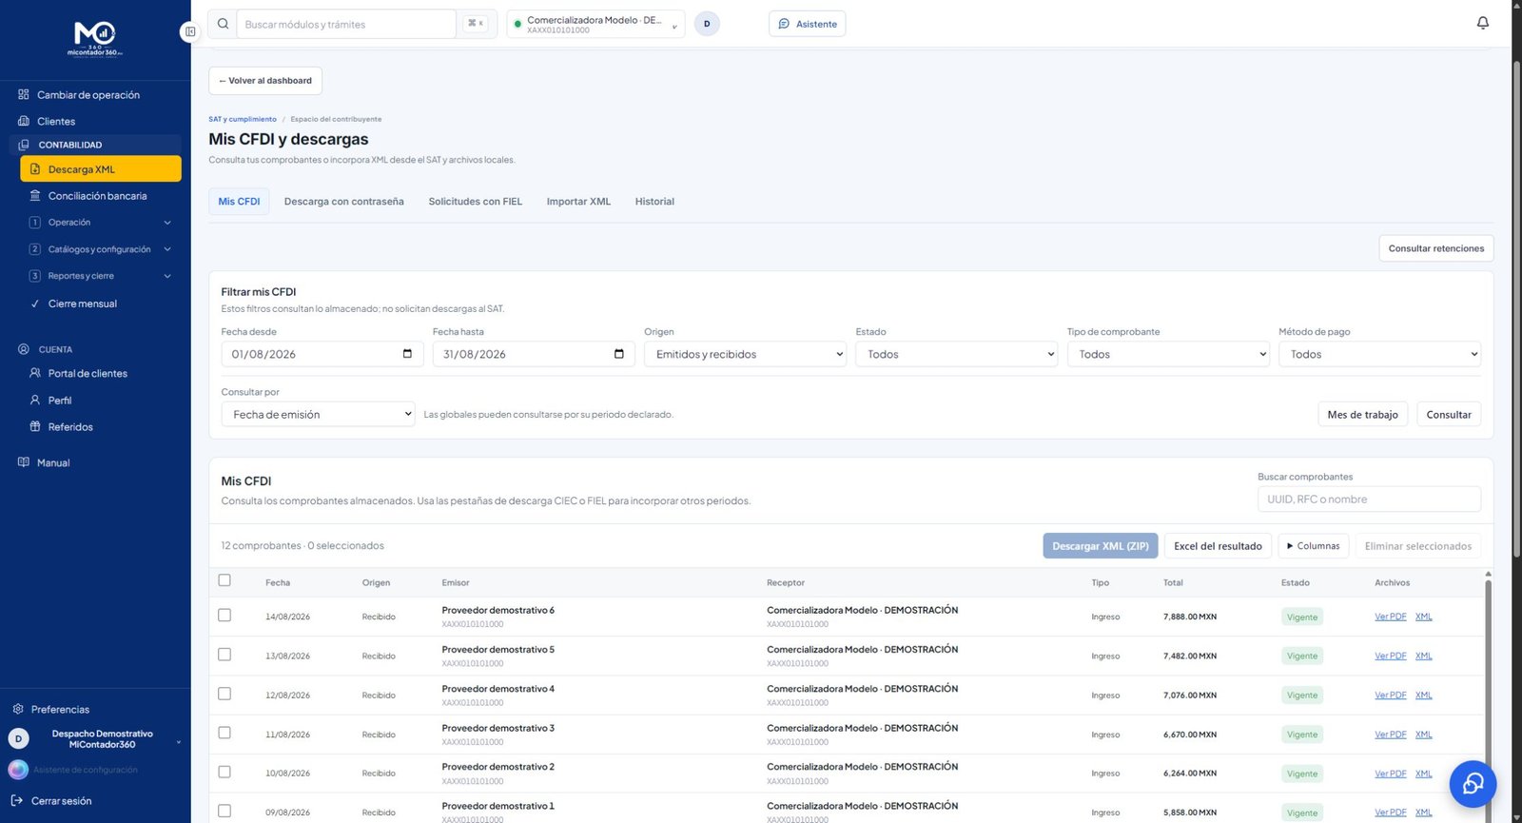Check the row for Proveedor demostrativo 2
Viewport: 1522px width, 823px height.
pos(224,772)
